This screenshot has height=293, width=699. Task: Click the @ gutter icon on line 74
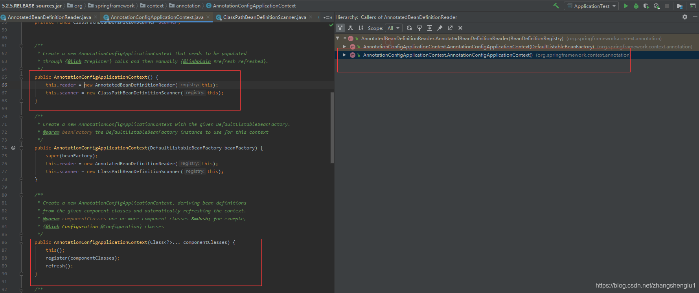point(13,148)
